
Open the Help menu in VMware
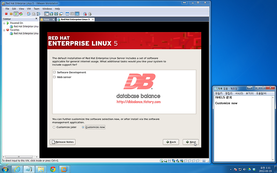point(57,8)
